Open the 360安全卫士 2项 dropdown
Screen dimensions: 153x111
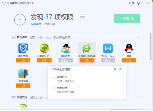(44, 60)
